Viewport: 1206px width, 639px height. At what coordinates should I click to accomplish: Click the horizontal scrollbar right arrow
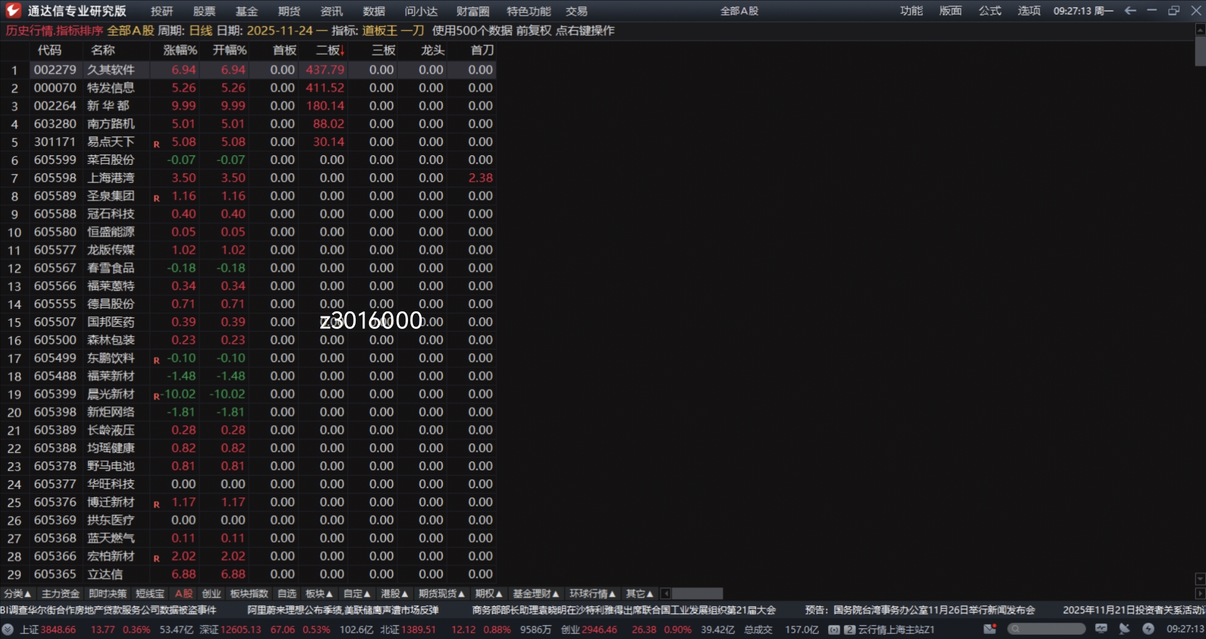[1200, 594]
